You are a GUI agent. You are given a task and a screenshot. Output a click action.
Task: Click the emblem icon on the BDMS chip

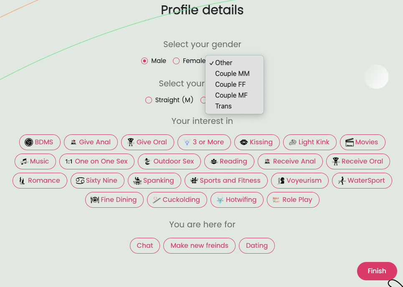(x=29, y=142)
